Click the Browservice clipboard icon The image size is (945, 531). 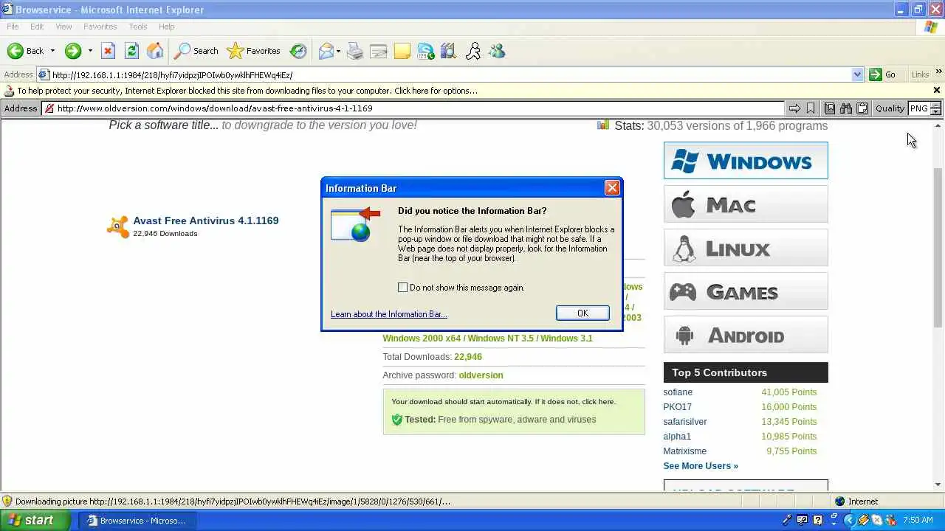pos(862,108)
